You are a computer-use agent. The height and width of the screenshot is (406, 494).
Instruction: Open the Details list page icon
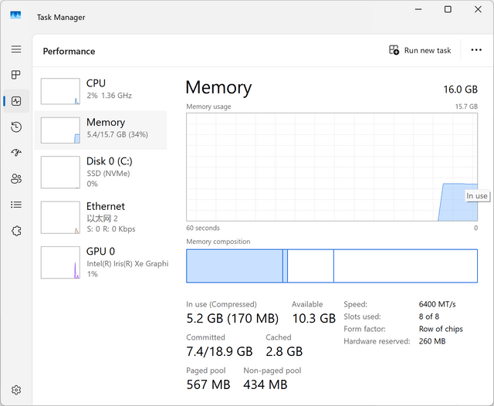[x=16, y=205]
